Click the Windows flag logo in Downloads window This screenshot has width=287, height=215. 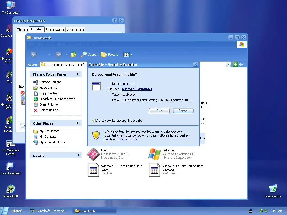click(242, 45)
